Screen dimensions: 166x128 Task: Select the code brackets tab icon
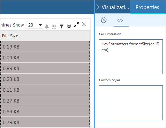(120, 20)
